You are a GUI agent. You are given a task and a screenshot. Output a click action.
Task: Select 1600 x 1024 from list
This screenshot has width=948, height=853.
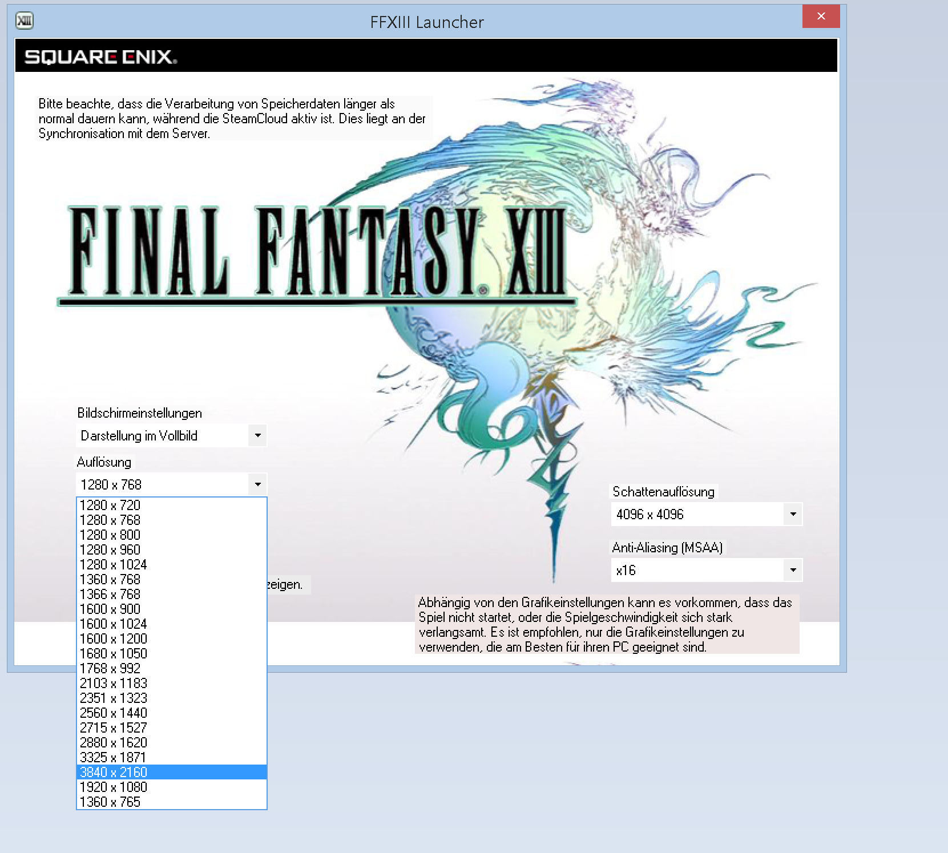click(x=172, y=624)
